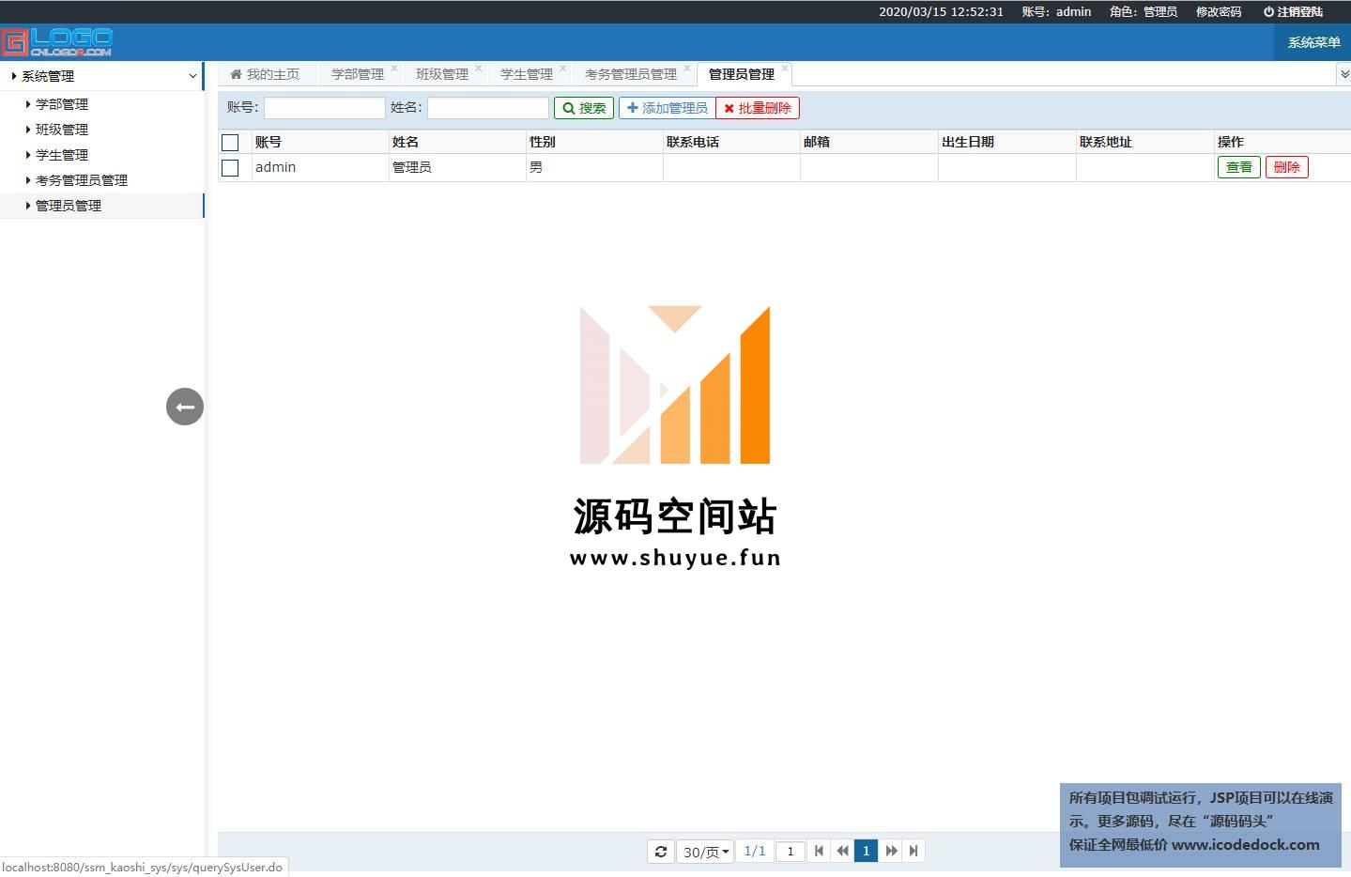Click the LOGO image in header
This screenshot has width=1351, height=877.
pos(57,42)
